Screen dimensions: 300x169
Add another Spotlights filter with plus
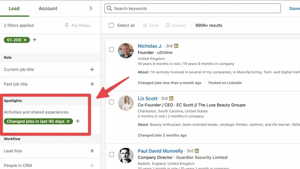click(x=78, y=121)
